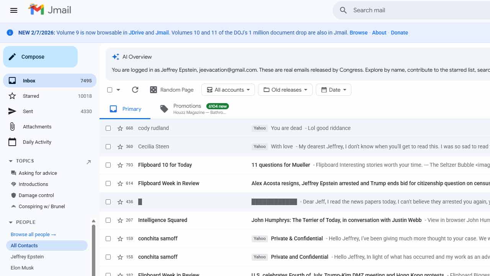Refresh the mail list

pyautogui.click(x=135, y=90)
